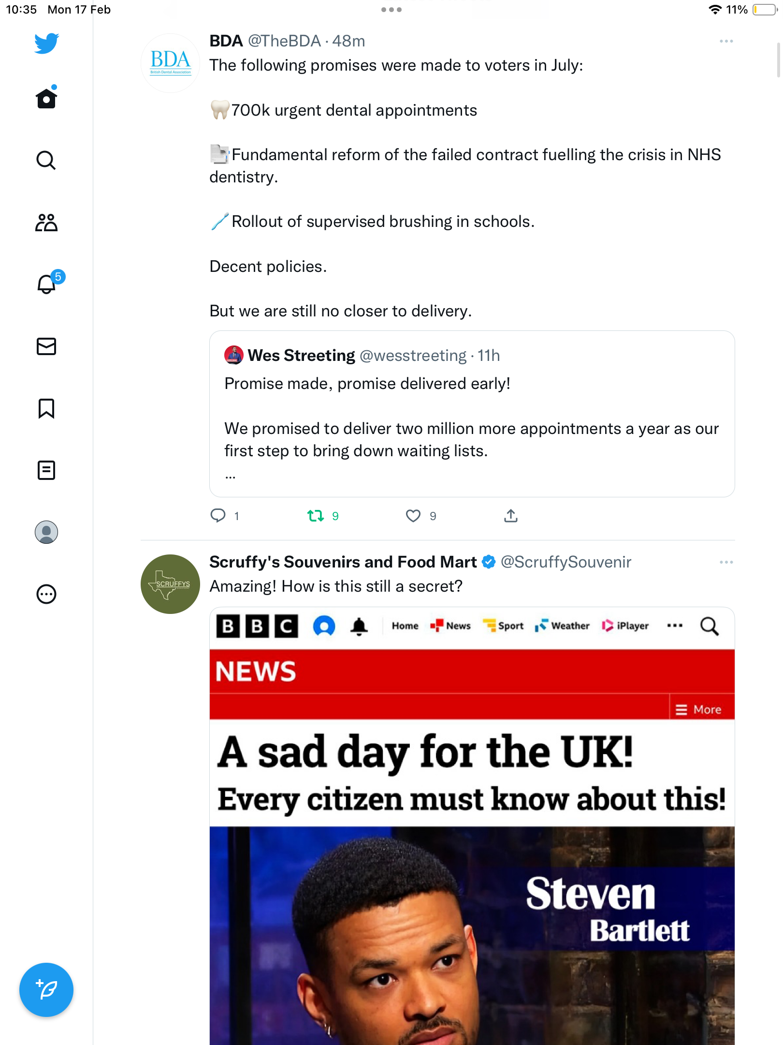The image size is (783, 1045).
Task: Open Lists from the sidebar icon
Action: tap(46, 470)
